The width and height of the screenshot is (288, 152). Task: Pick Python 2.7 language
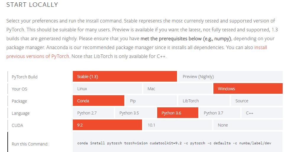pyautogui.click(x=93, y=113)
